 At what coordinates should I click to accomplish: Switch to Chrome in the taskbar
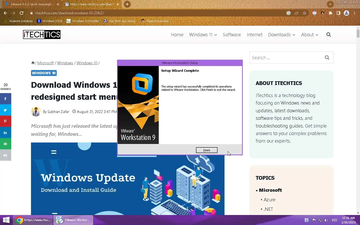coord(33,220)
